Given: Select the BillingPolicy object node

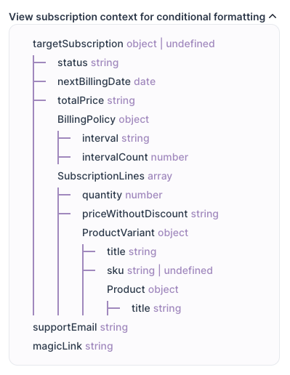Looking at the screenshot, I should (103, 119).
